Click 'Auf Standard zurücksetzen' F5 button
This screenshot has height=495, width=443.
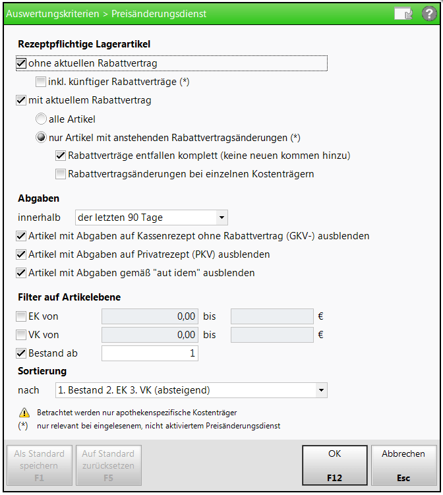click(109, 465)
